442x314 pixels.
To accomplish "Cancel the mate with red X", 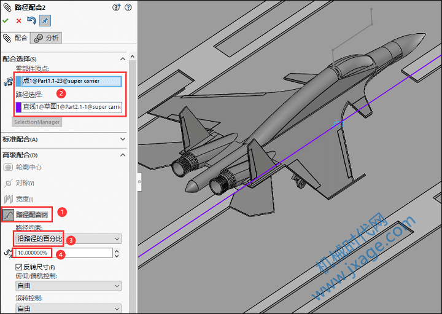I will pos(18,21).
